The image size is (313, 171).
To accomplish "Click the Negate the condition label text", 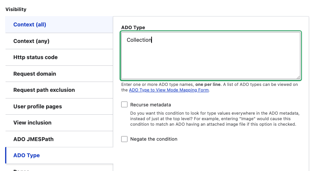I will click(154, 139).
